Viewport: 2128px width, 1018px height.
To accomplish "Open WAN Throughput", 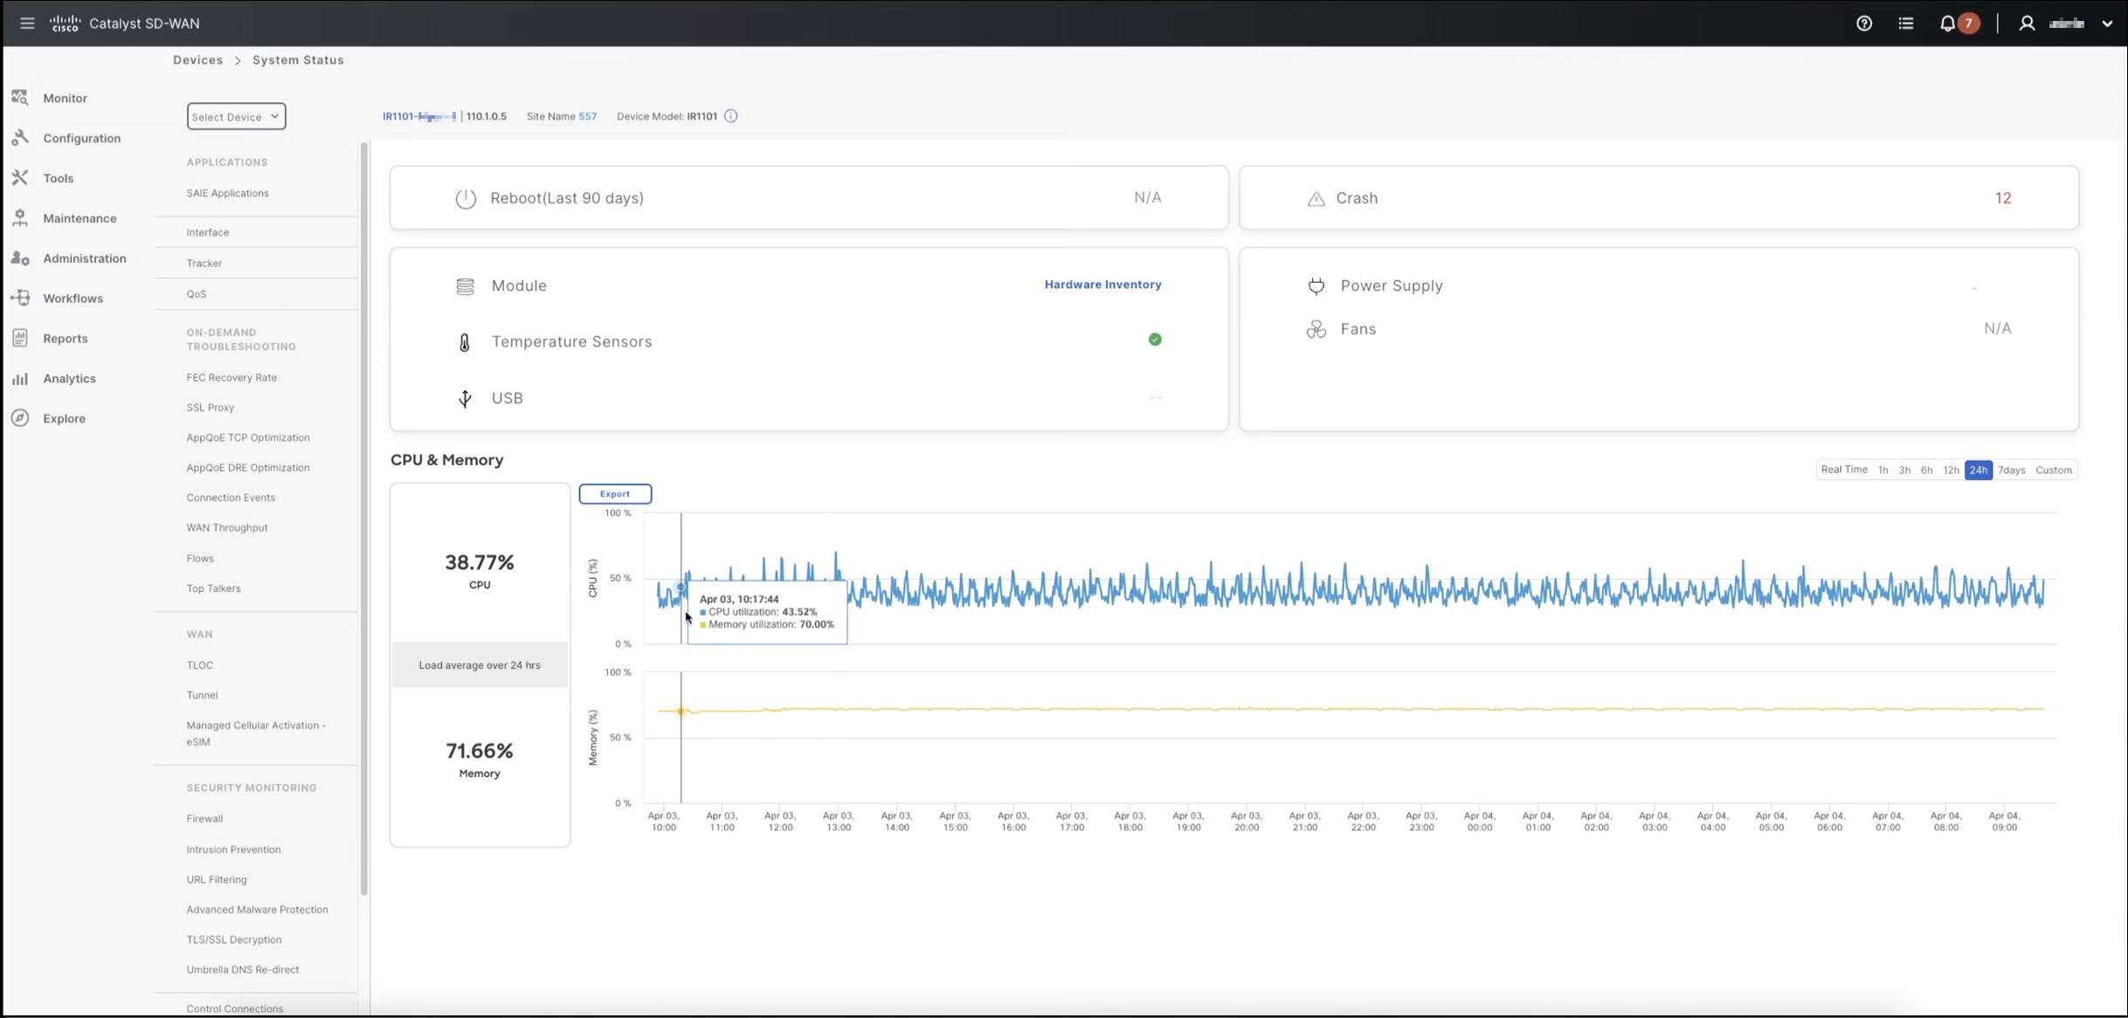I will tap(227, 527).
